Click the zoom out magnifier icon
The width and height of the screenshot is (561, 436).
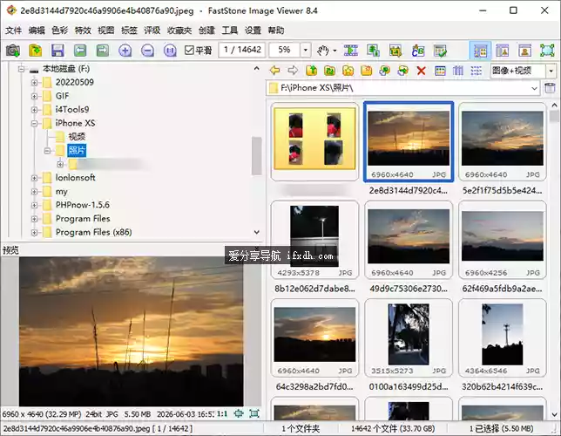point(147,51)
